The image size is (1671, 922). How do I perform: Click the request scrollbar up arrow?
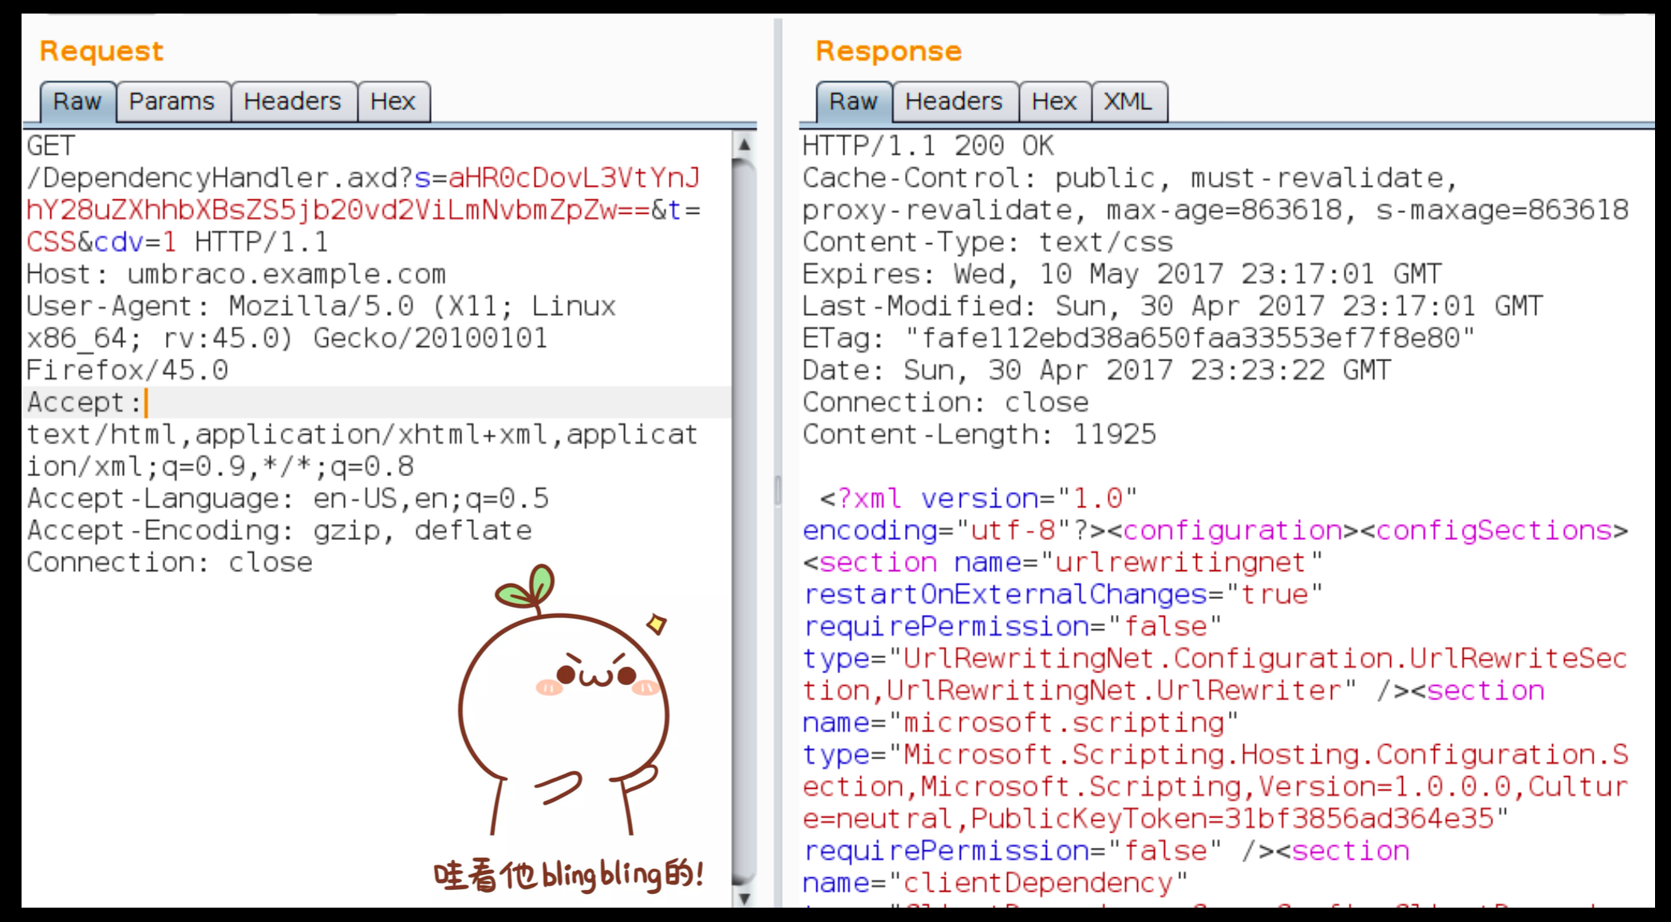click(x=744, y=145)
